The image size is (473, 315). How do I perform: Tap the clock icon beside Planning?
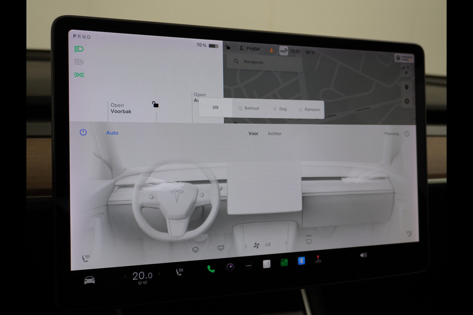click(x=407, y=134)
